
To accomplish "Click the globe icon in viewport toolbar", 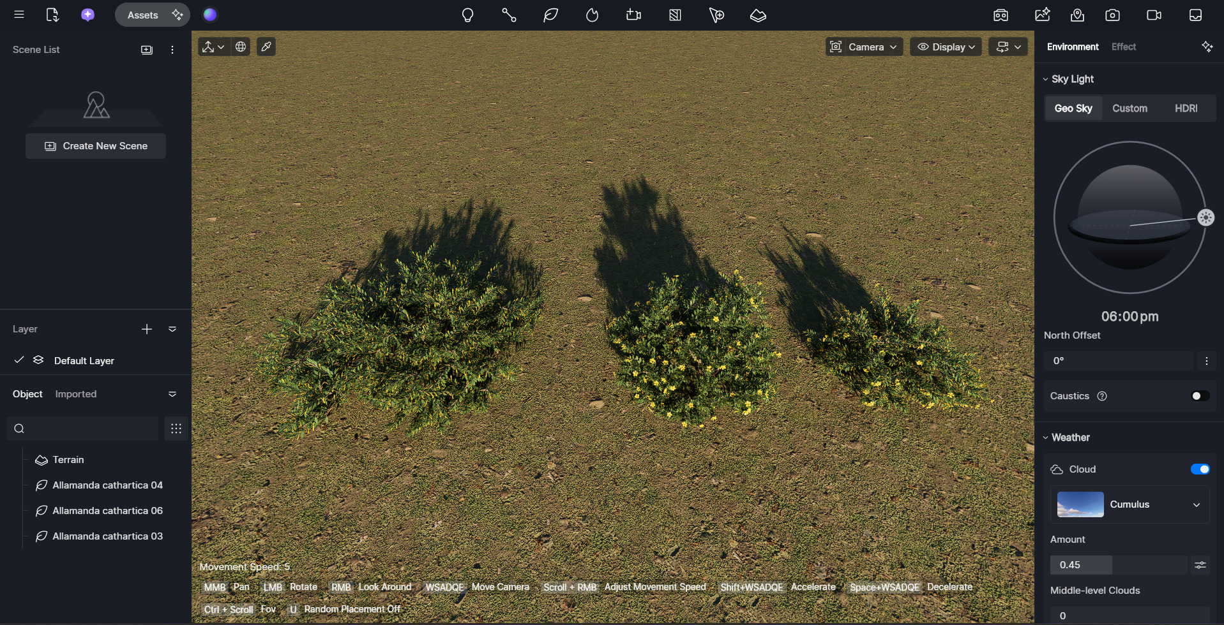I will 241,47.
